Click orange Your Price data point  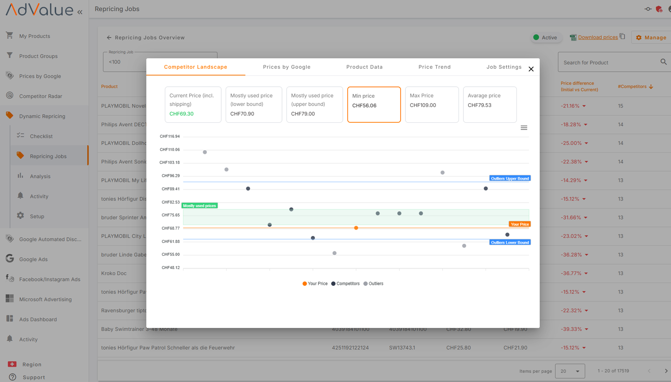click(x=356, y=228)
